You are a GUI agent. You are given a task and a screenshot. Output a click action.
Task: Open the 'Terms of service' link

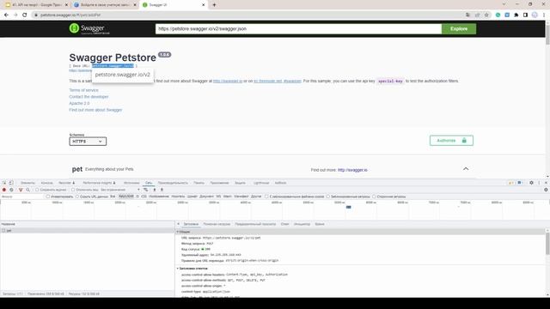click(x=83, y=90)
